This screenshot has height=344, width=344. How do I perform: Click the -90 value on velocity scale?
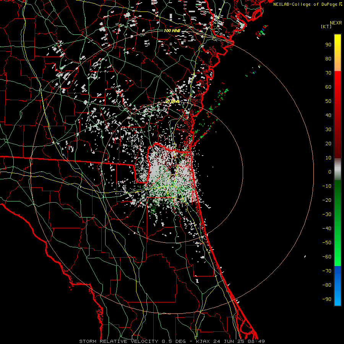(327, 299)
